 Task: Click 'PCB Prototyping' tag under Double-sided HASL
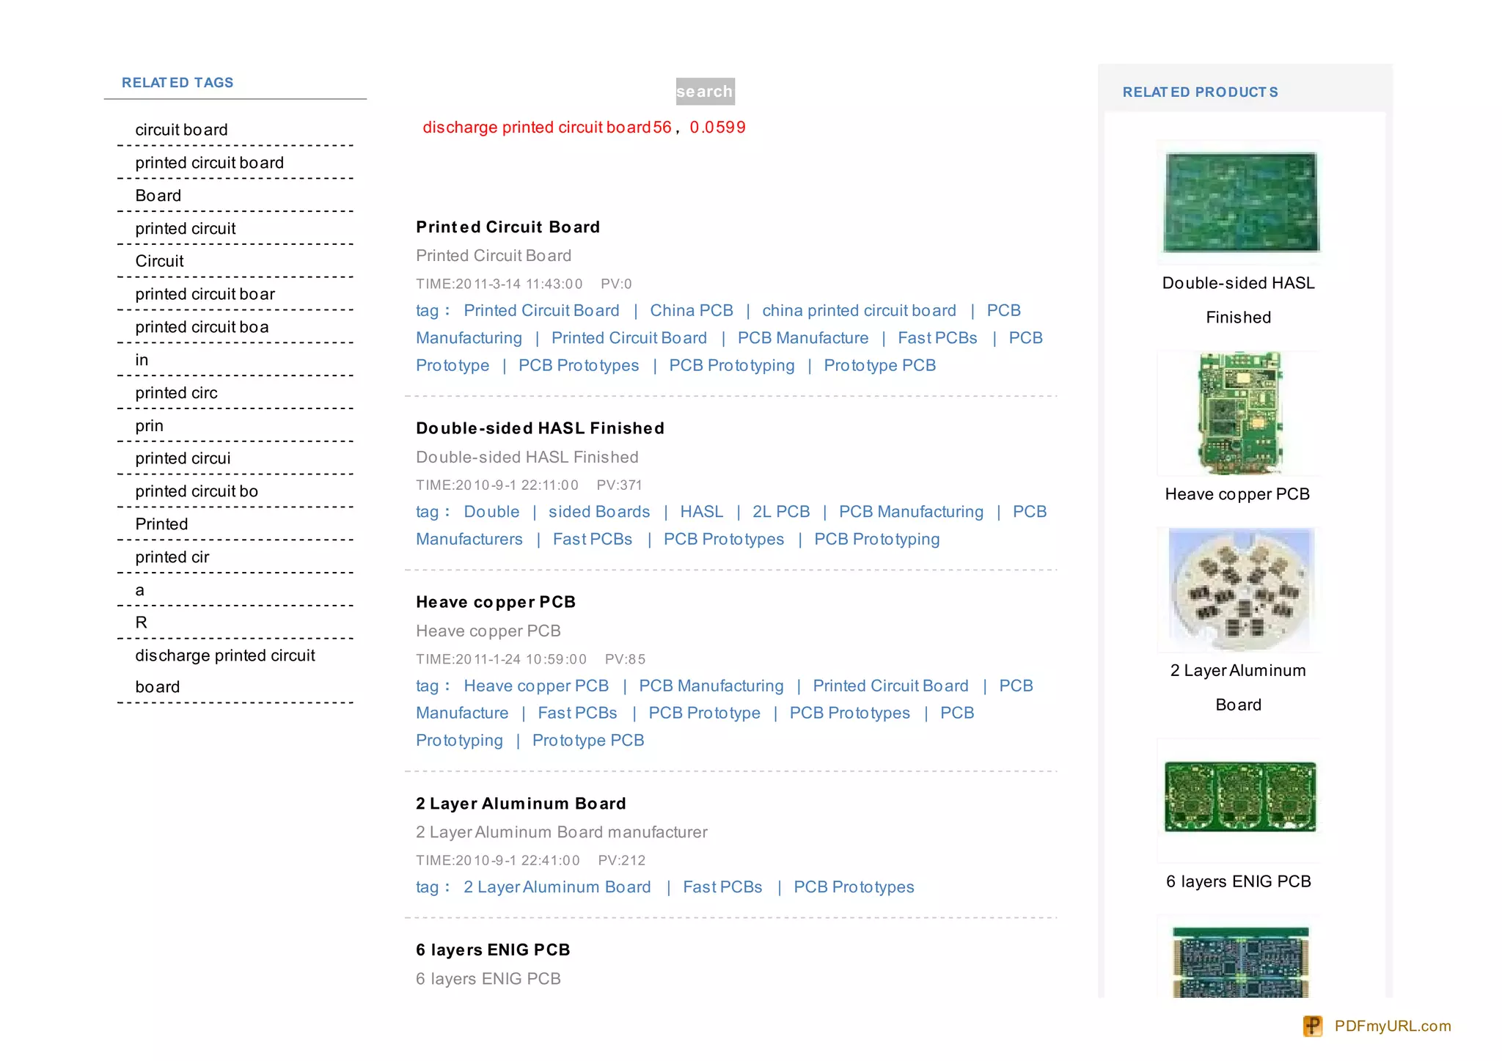(876, 540)
